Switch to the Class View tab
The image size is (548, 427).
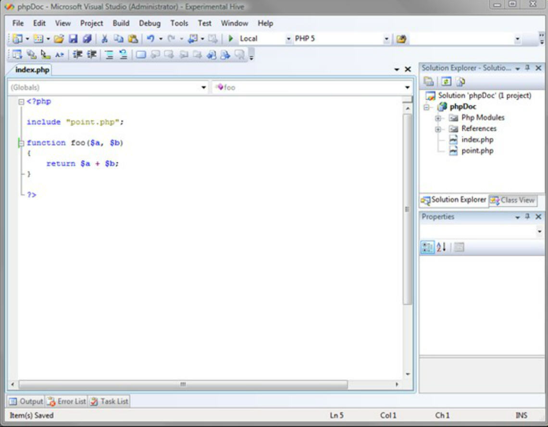point(512,200)
